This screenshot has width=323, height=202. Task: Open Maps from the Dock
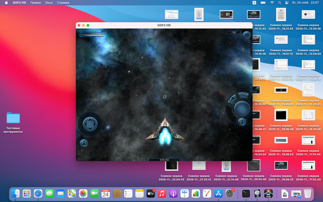72,194
